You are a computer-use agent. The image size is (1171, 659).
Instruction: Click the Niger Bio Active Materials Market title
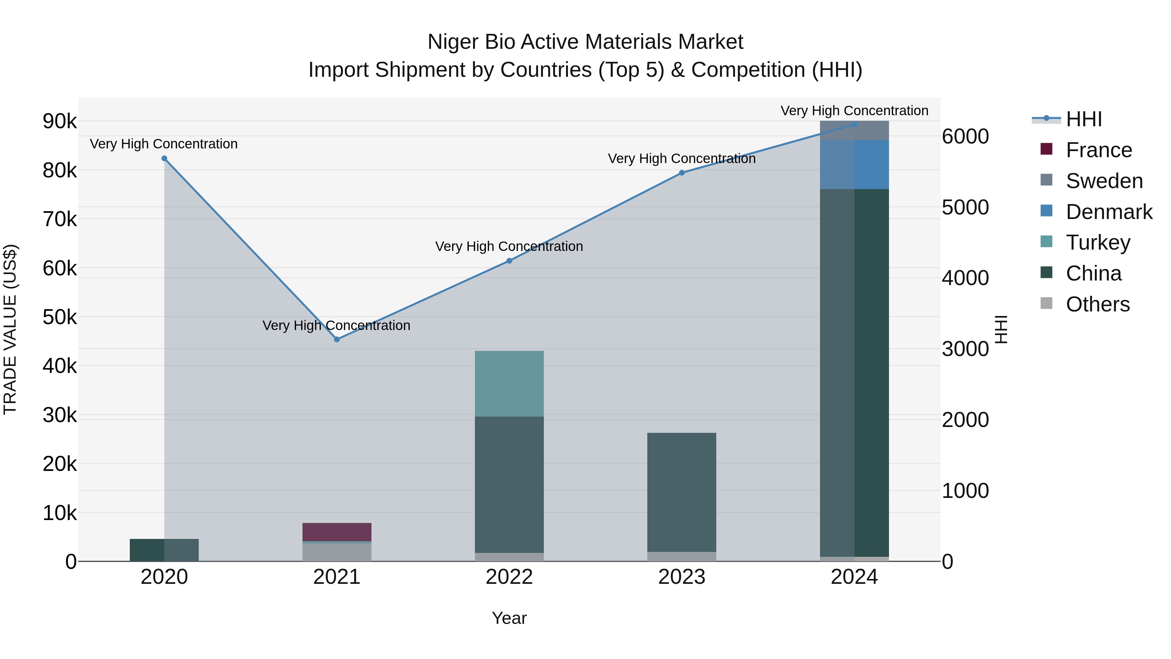[585, 42]
